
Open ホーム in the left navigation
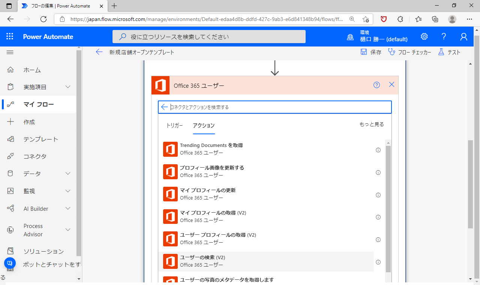coord(38,70)
